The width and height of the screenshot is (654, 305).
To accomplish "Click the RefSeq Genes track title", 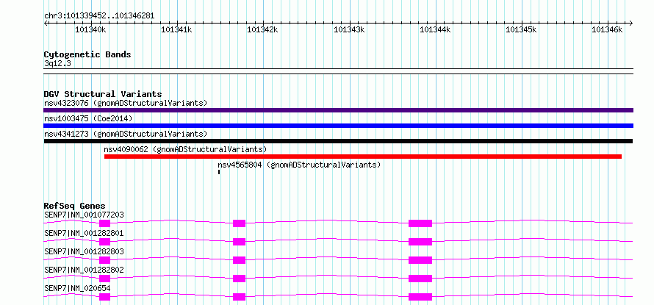I will (74, 206).
